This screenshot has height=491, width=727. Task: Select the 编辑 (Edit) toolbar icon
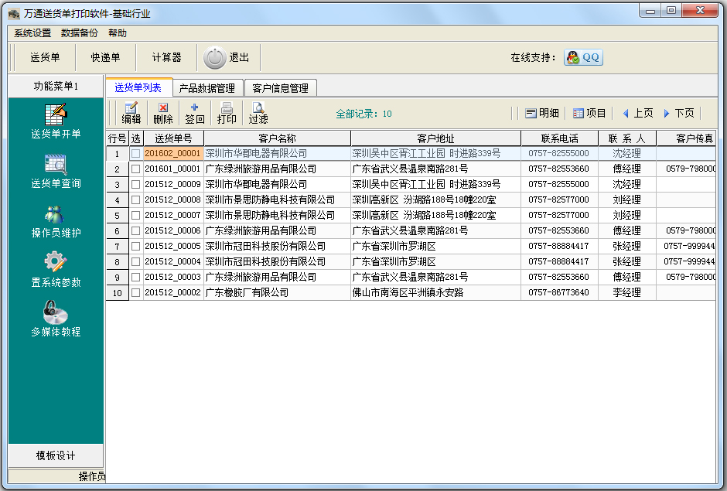point(130,113)
